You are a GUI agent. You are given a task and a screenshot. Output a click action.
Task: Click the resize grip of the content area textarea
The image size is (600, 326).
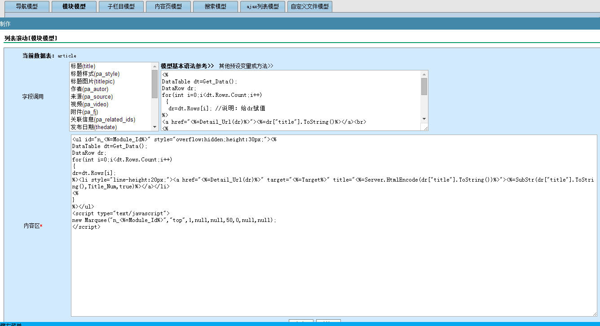click(x=594, y=313)
